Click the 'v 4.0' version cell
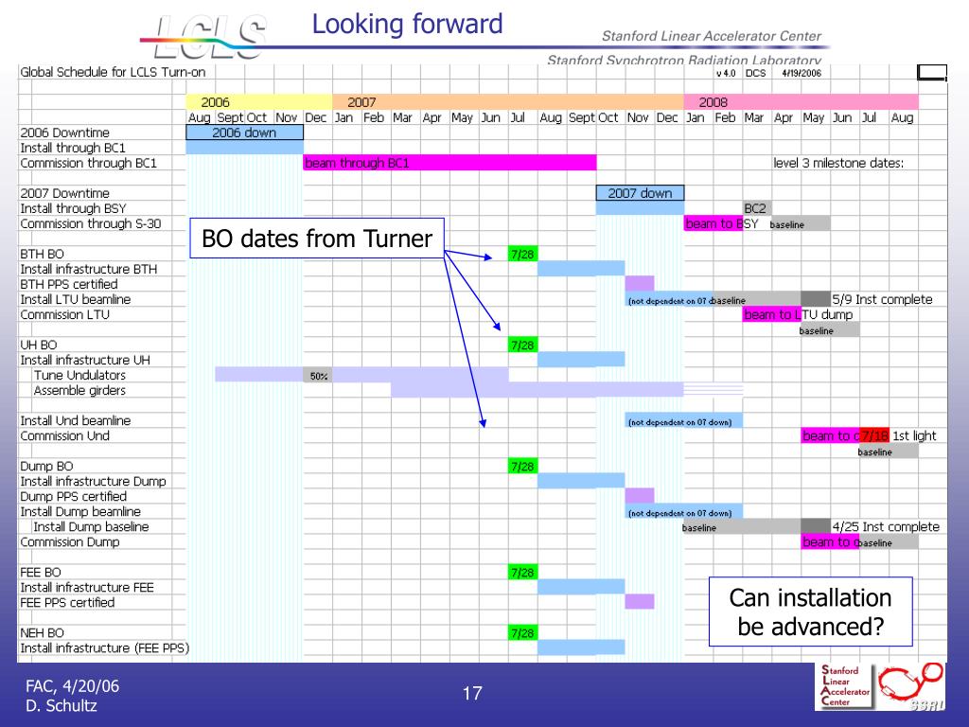The image size is (969, 727). (726, 73)
